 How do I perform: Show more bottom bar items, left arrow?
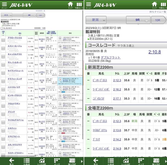[82, 161]
